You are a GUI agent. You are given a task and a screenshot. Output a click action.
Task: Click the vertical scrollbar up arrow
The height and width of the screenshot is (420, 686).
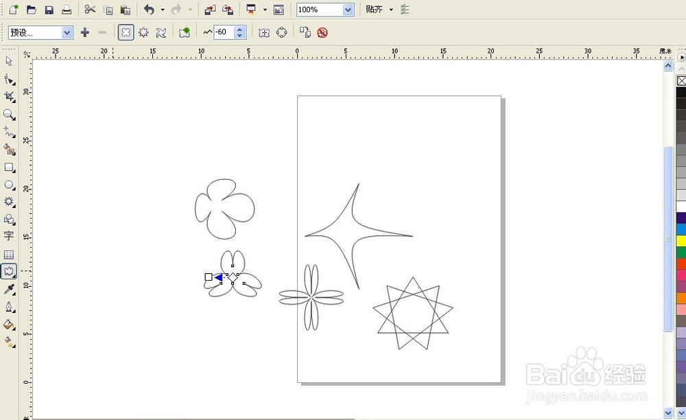pos(668,66)
